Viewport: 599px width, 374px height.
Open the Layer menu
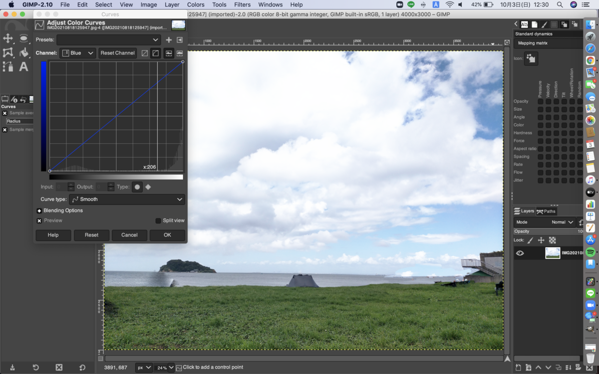tap(172, 4)
